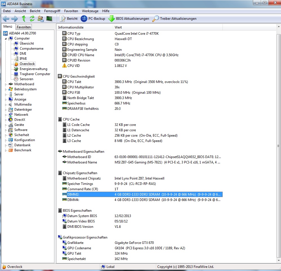
Task: Expand the Anzeige tree node
Action: pyautogui.click(x=6, y=100)
